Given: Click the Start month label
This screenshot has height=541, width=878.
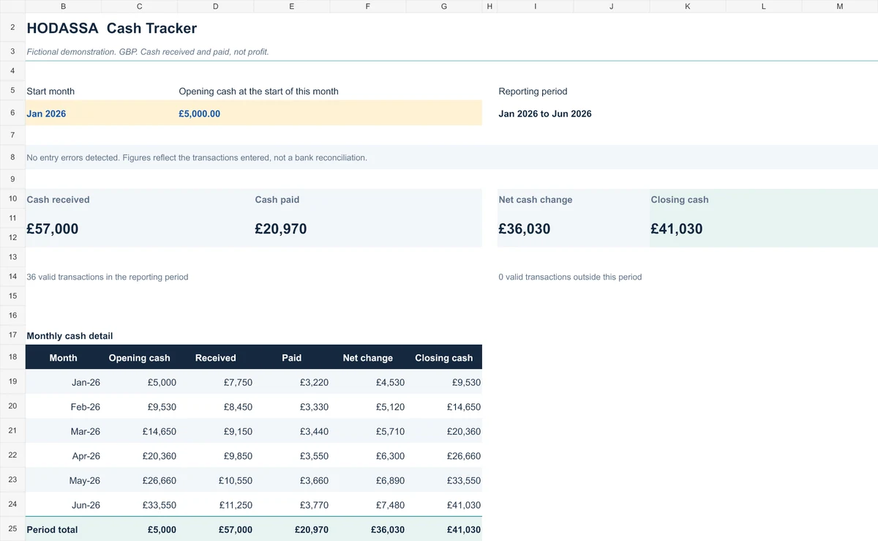Looking at the screenshot, I should (50, 92).
